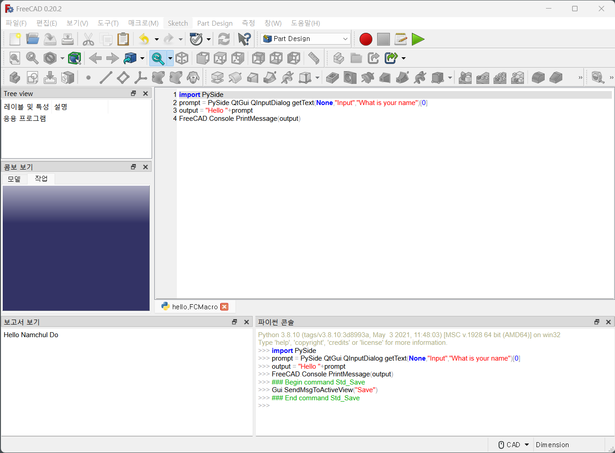The height and width of the screenshot is (453, 615).
Task: Click the Create Group folder icon
Action: coord(356,58)
